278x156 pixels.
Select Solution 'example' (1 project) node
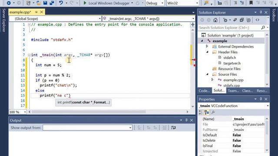tap(230, 35)
